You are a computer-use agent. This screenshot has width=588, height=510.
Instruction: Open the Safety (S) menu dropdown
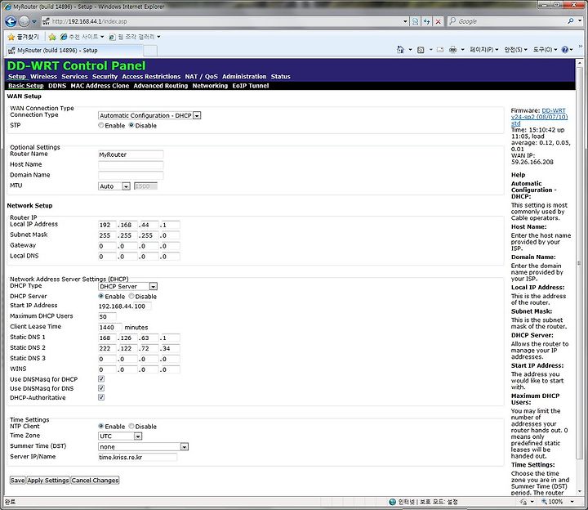point(515,50)
